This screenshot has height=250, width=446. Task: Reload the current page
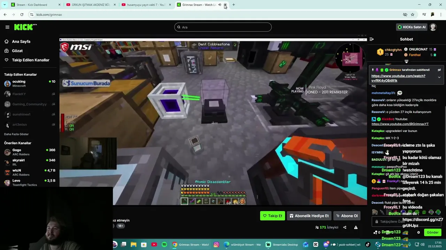point(22,15)
